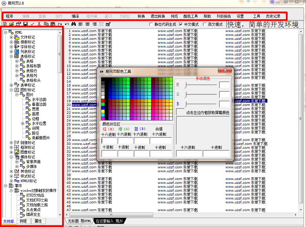The image size is (306, 227).
Task: Click the open folder toolbar icon
Action: (x=12, y=24)
